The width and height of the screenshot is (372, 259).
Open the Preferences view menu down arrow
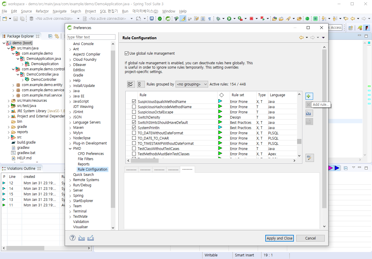(323, 37)
